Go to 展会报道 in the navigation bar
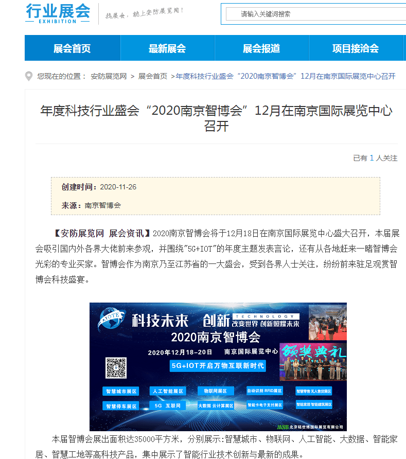The width and height of the screenshot is (406, 459). 261,48
